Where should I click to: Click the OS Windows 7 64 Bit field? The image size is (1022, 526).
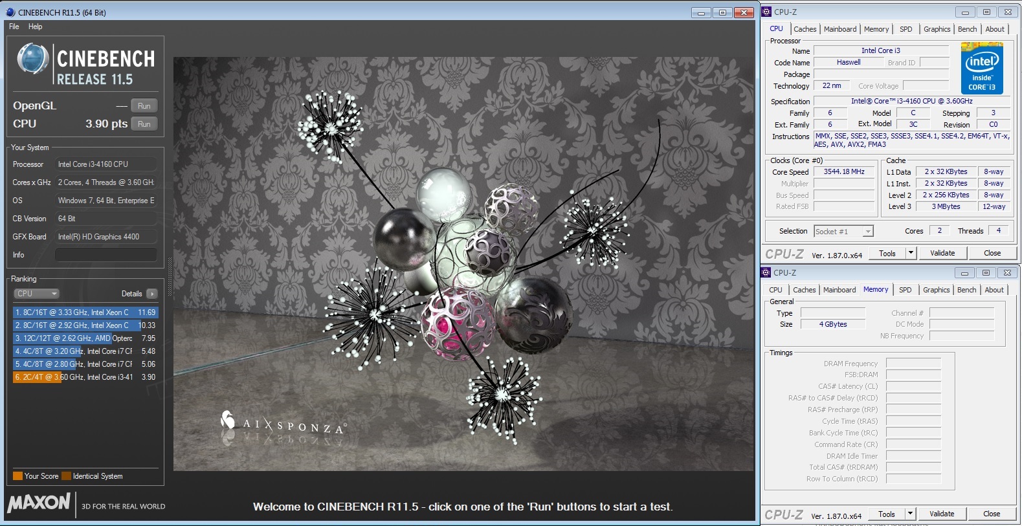coord(106,201)
